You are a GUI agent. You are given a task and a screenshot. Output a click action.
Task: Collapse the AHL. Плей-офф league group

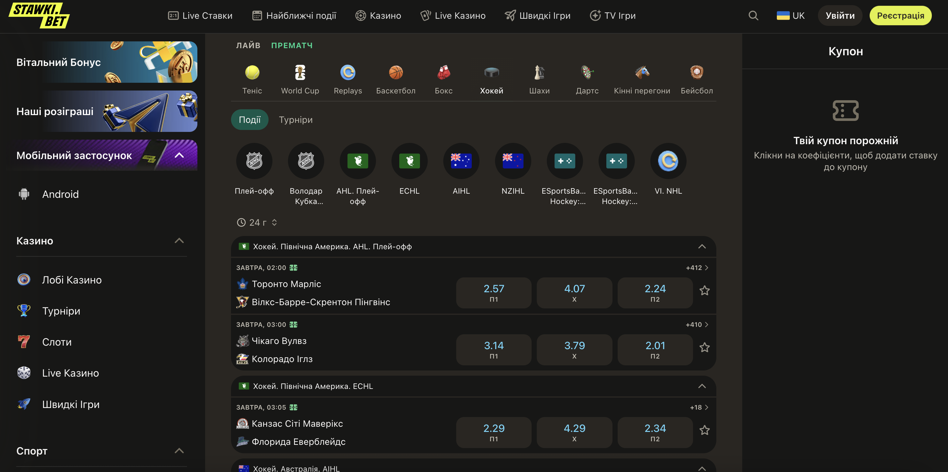coord(702,246)
